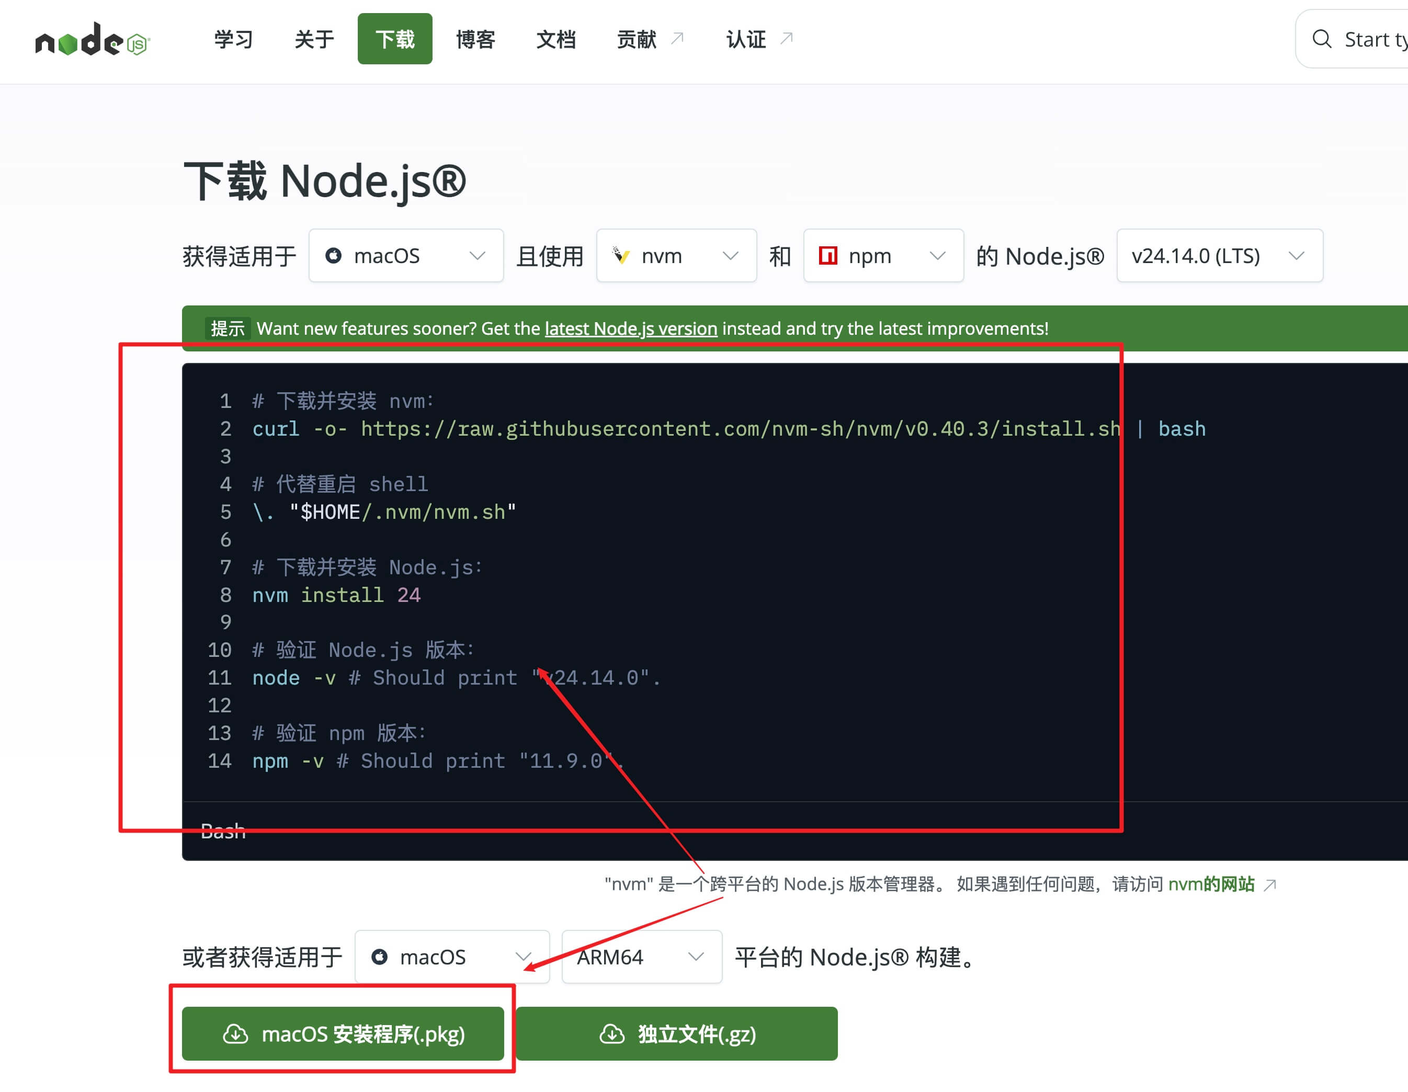Viewport: 1408px width, 1092px height.
Task: Expand the npm package manager dropdown chevron
Action: tap(937, 256)
